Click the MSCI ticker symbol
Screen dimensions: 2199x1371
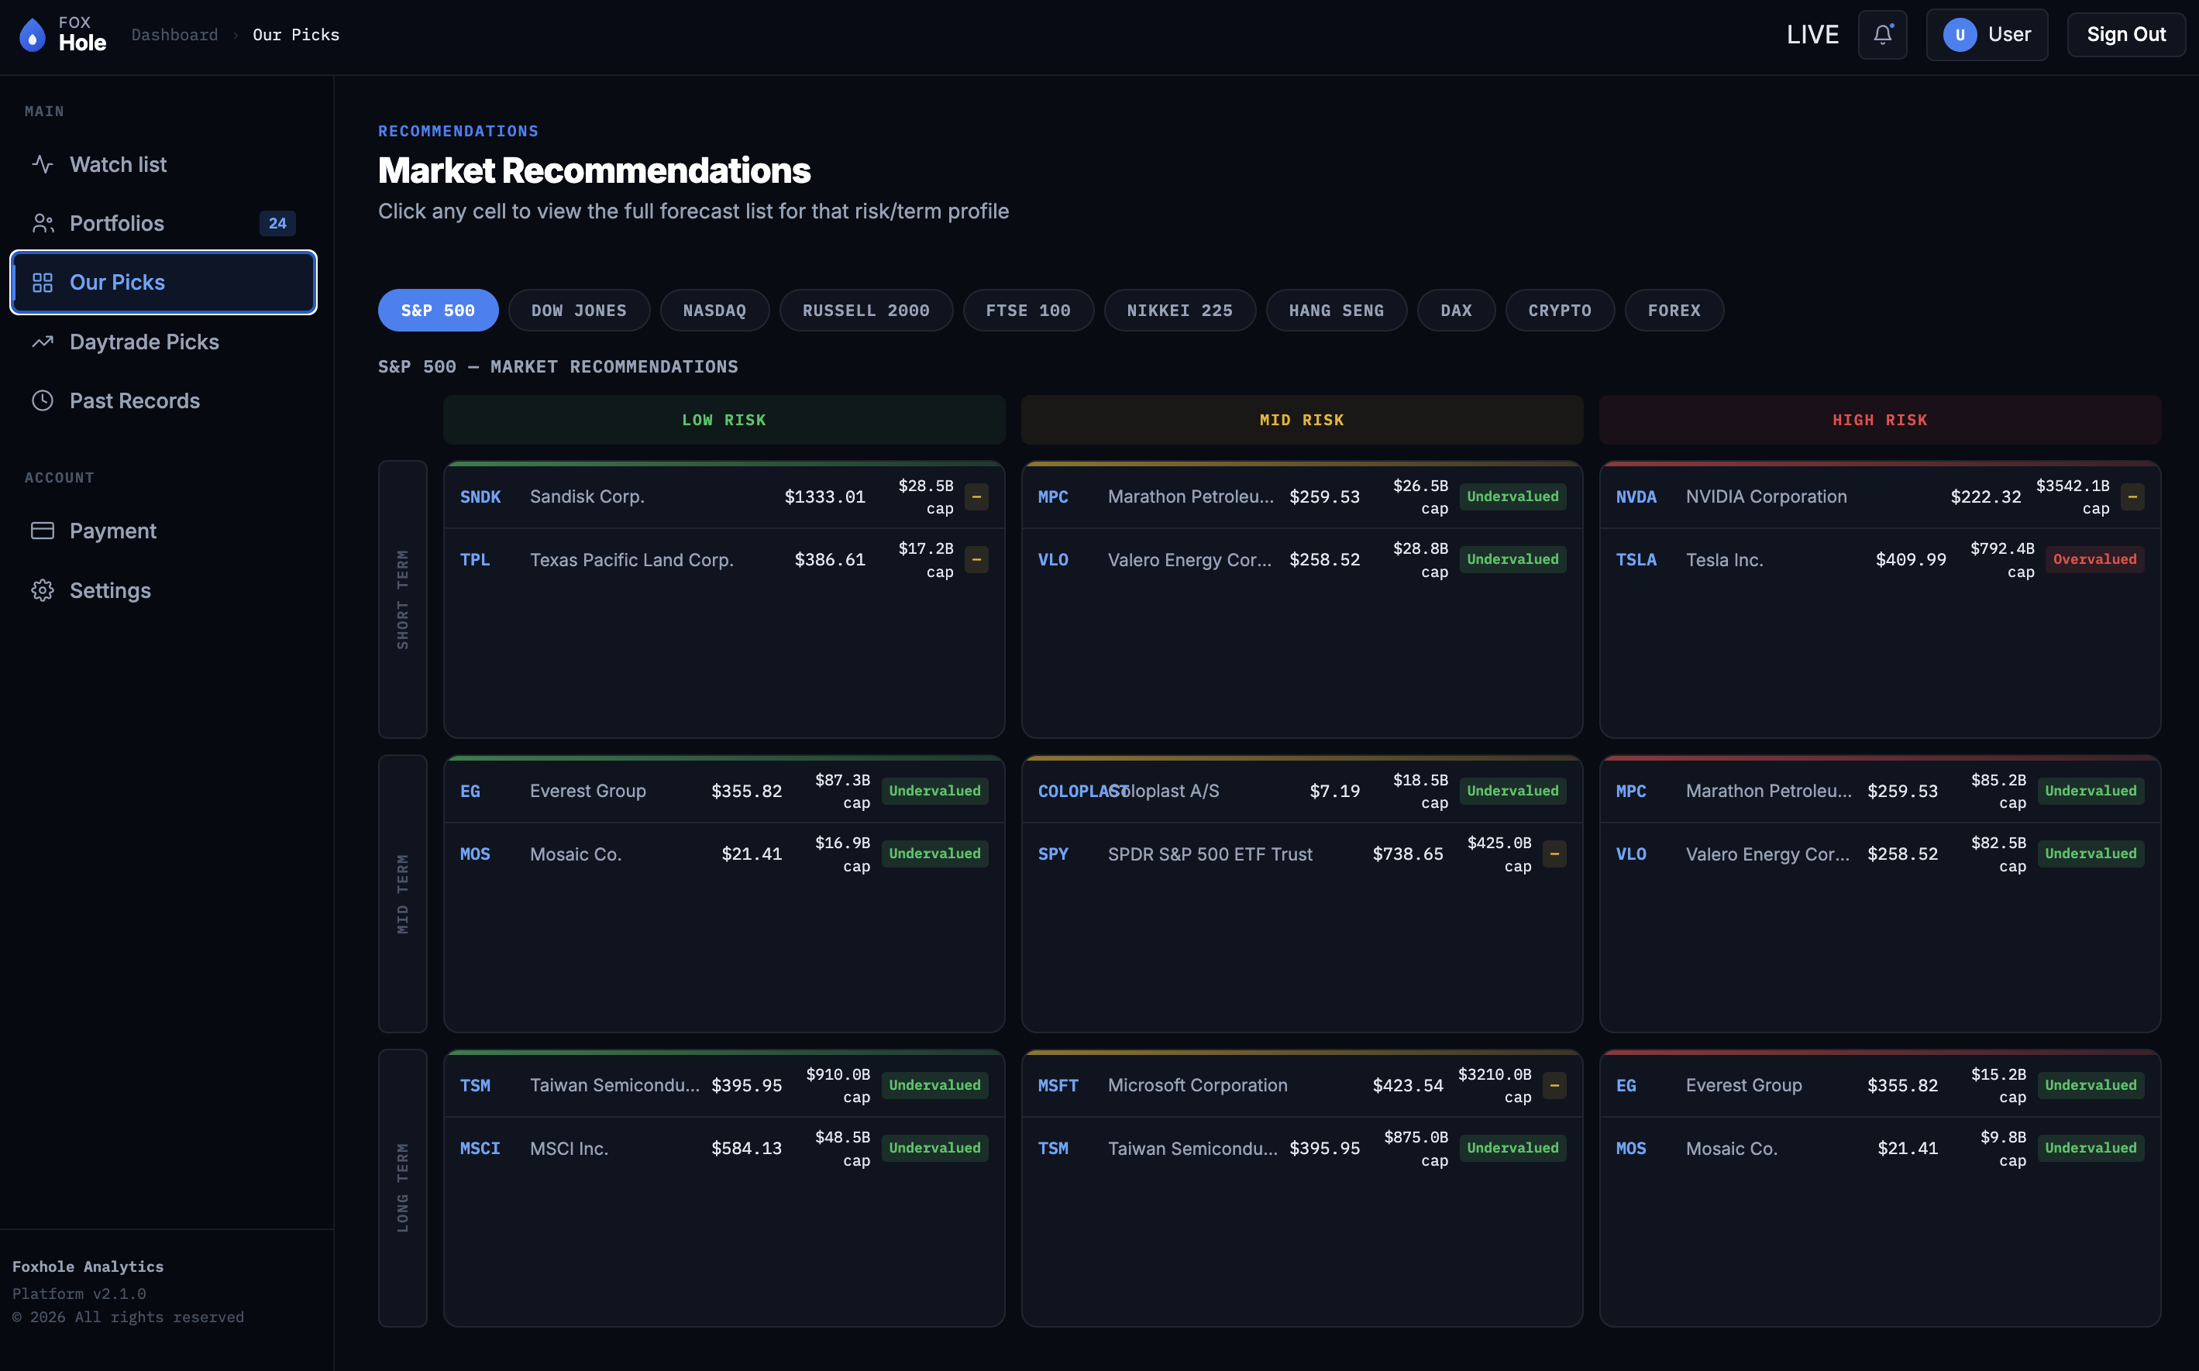(480, 1148)
